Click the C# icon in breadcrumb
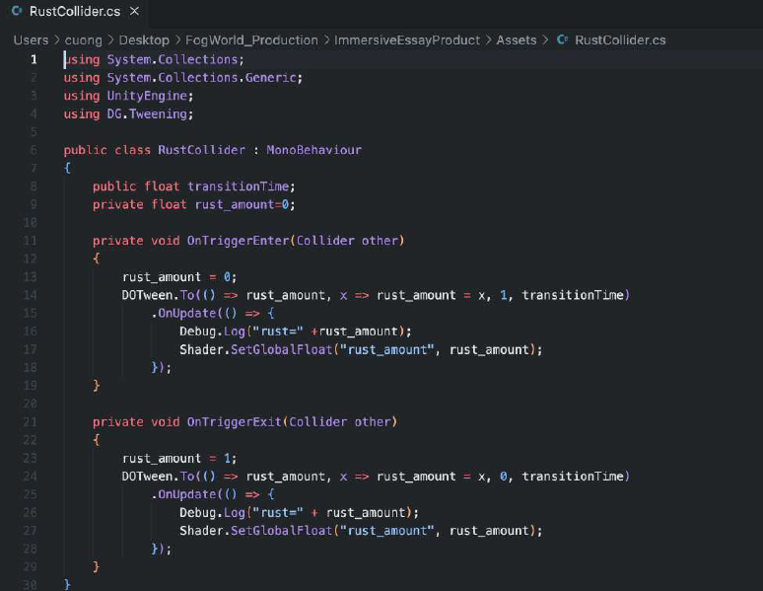 (563, 39)
